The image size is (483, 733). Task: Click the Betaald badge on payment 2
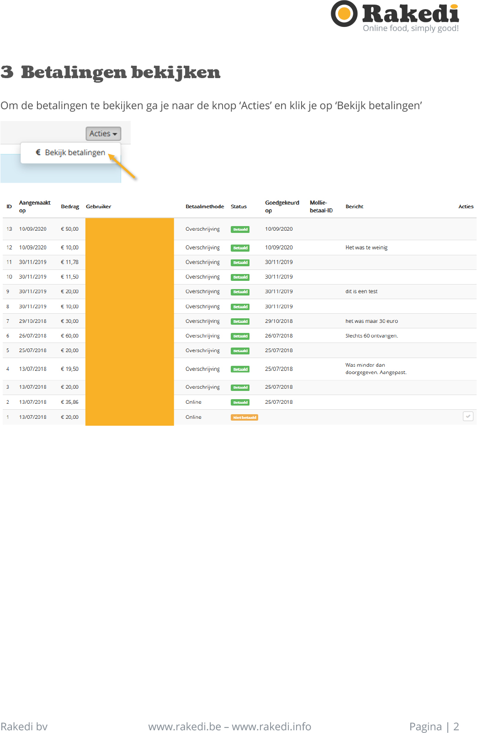click(x=240, y=402)
